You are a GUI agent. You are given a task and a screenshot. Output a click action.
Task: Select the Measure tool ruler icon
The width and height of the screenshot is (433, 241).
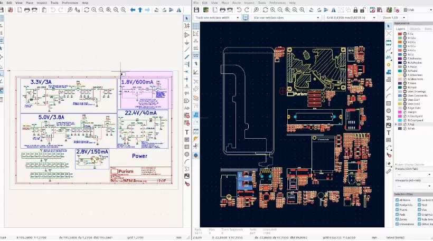coord(389,171)
